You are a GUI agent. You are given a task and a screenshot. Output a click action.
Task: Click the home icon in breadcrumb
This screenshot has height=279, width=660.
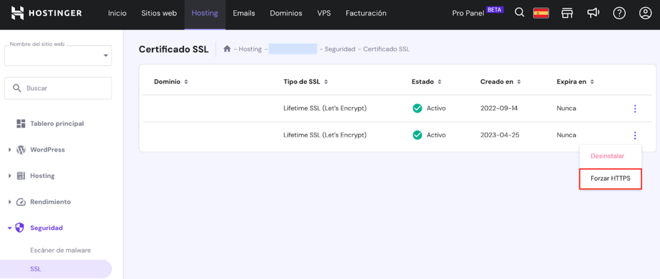coord(227,49)
